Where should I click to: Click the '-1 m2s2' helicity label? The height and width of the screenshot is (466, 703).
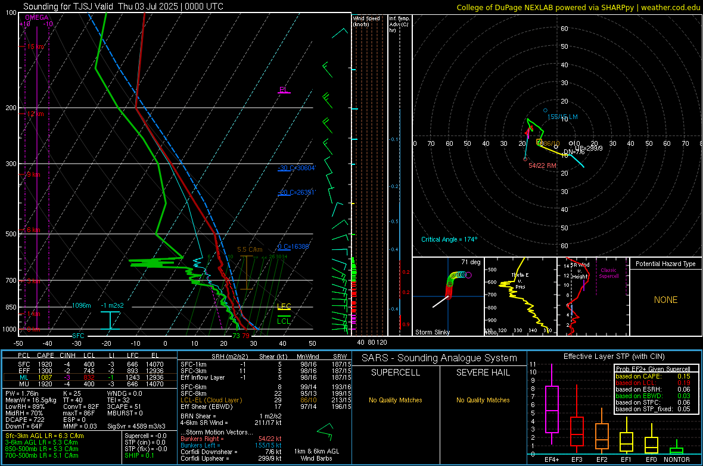coord(112,305)
